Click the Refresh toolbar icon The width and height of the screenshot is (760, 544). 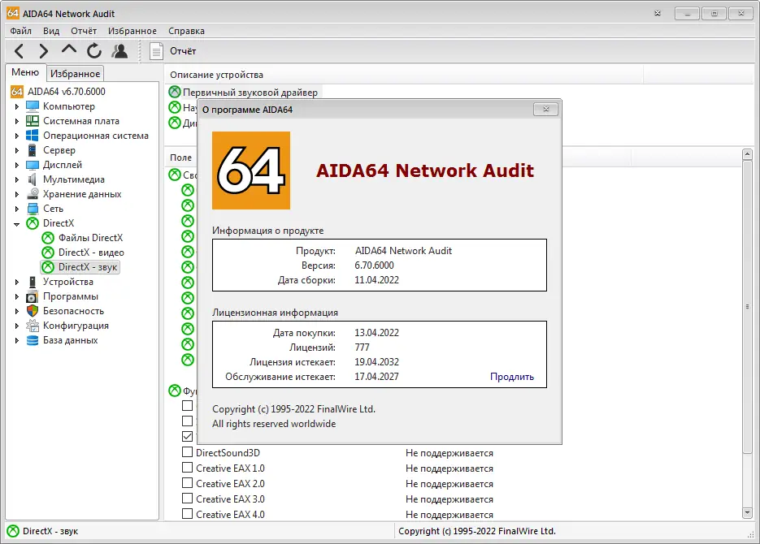point(94,51)
